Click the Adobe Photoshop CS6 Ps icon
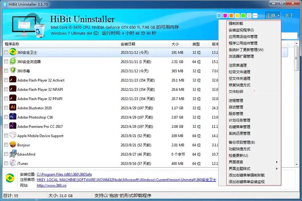 (x=13, y=117)
